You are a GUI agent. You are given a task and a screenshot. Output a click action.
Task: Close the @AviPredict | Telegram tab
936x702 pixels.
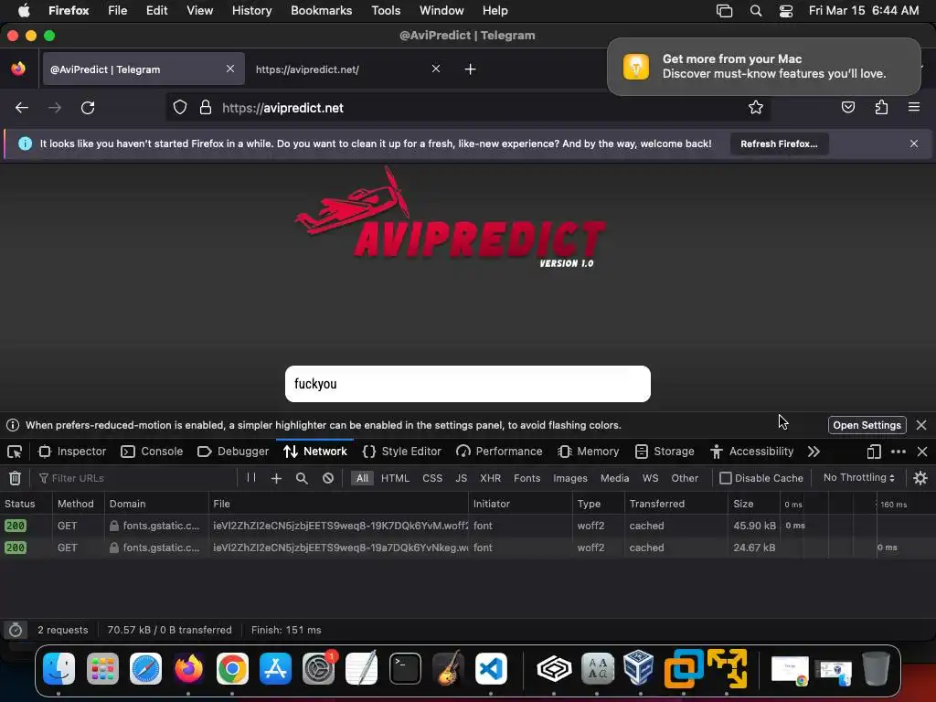click(x=230, y=69)
